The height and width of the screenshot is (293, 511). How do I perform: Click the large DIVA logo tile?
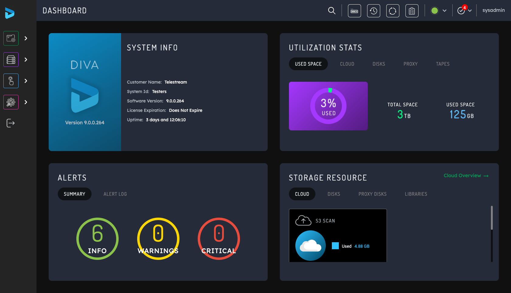85,92
